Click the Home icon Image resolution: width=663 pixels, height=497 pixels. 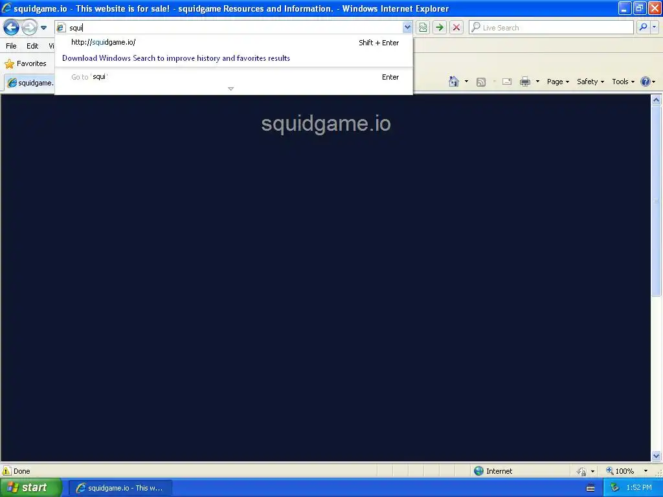454,82
